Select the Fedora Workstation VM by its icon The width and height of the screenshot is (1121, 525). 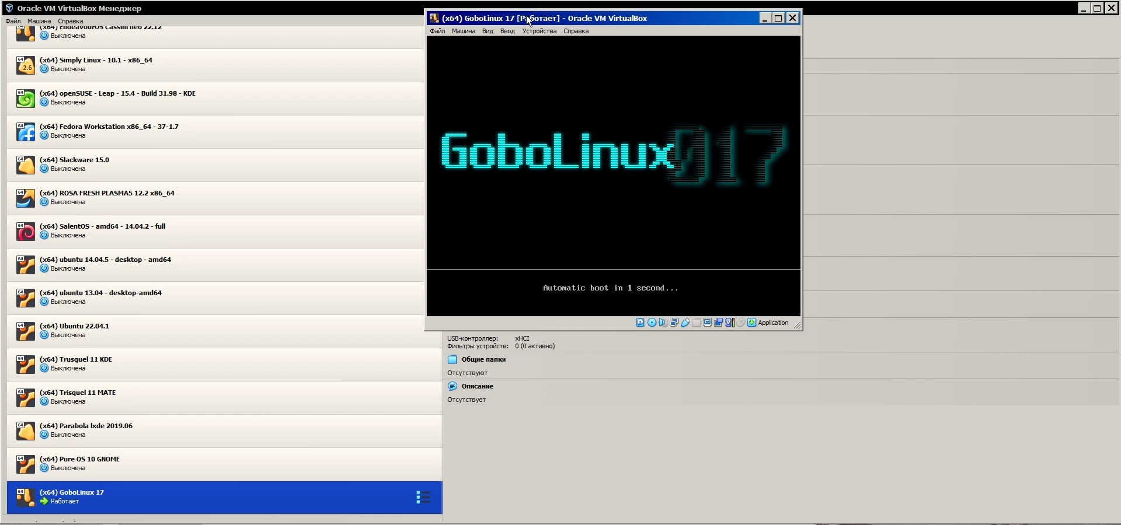25,131
